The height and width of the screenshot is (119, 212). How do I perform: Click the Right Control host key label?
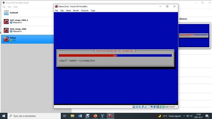(x=170, y=107)
